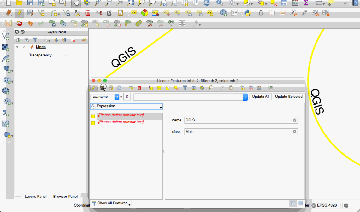Image resolution: width=360 pixels, height=212 pixels.
Task: Collapse the Lines layer tree arrow
Action: click(x=17, y=47)
